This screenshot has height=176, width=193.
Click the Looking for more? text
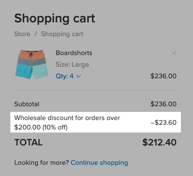pos(42,163)
